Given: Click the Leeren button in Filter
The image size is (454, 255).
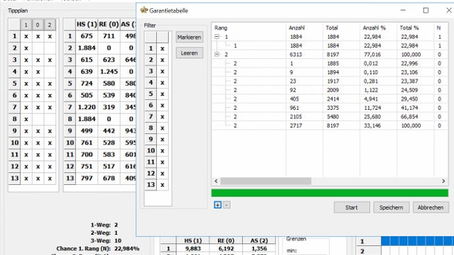Looking at the screenshot, I should tap(190, 53).
